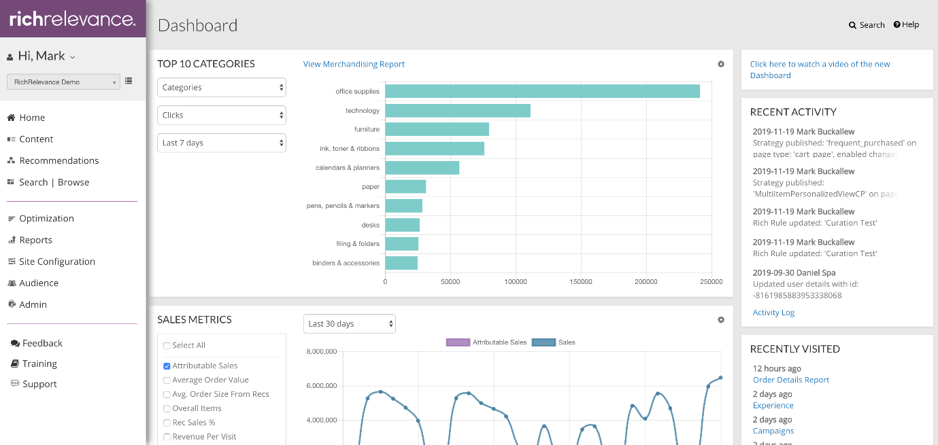This screenshot has height=445, width=938.
Task: Open Audience menu item
Action: (39, 283)
